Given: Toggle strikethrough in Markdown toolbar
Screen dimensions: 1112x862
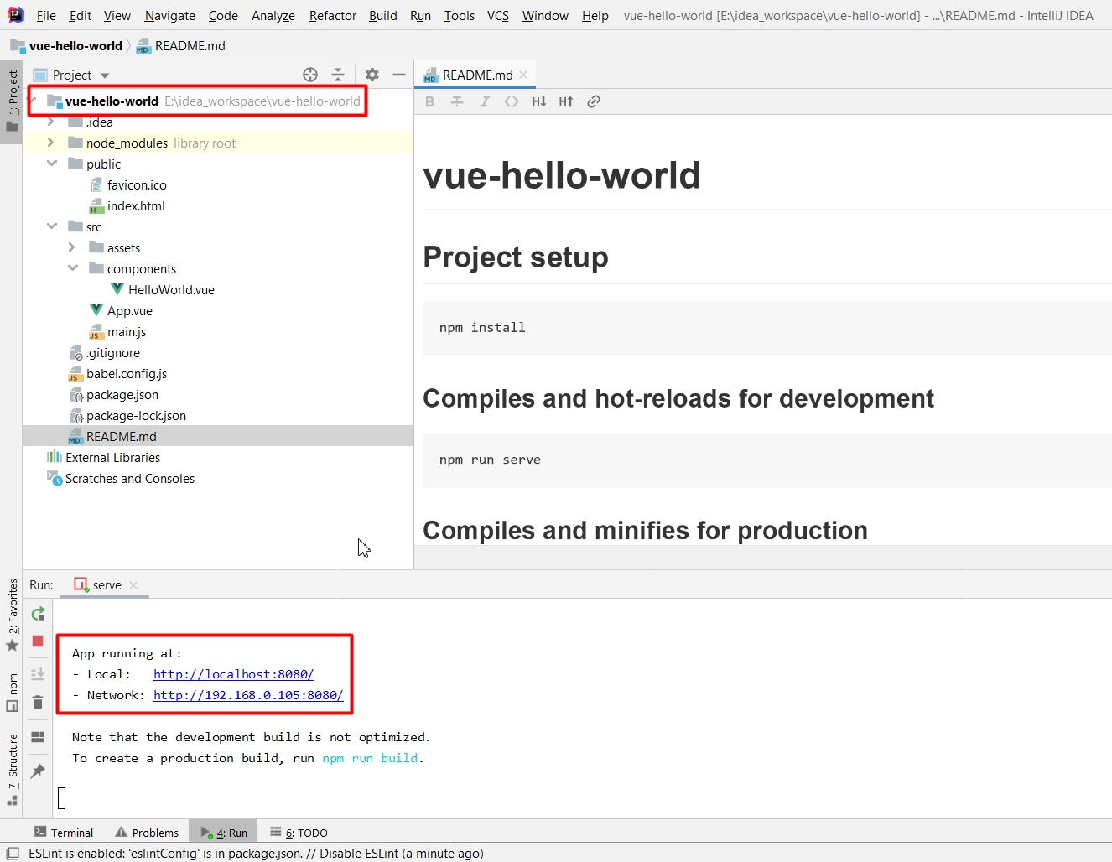Looking at the screenshot, I should pos(457,101).
